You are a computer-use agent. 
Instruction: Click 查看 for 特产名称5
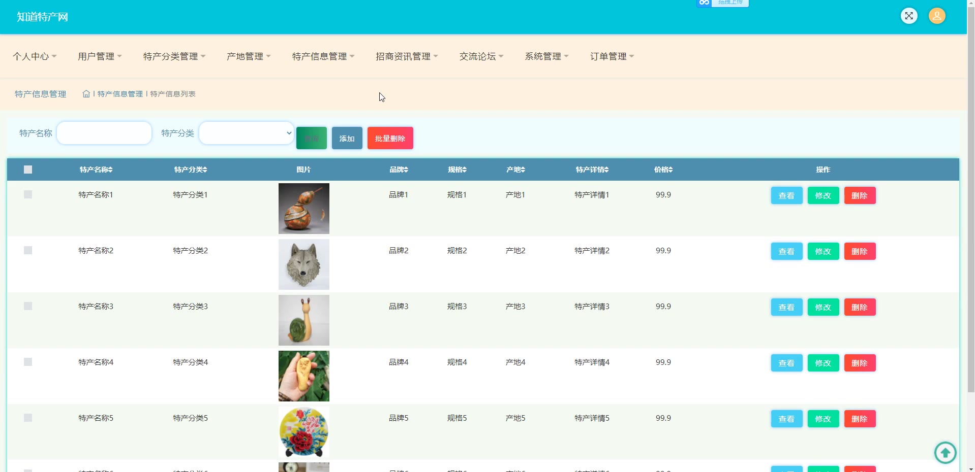click(x=786, y=419)
